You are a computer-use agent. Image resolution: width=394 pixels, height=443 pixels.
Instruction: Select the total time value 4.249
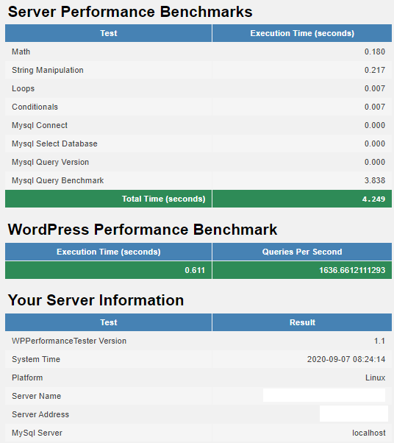coord(373,199)
